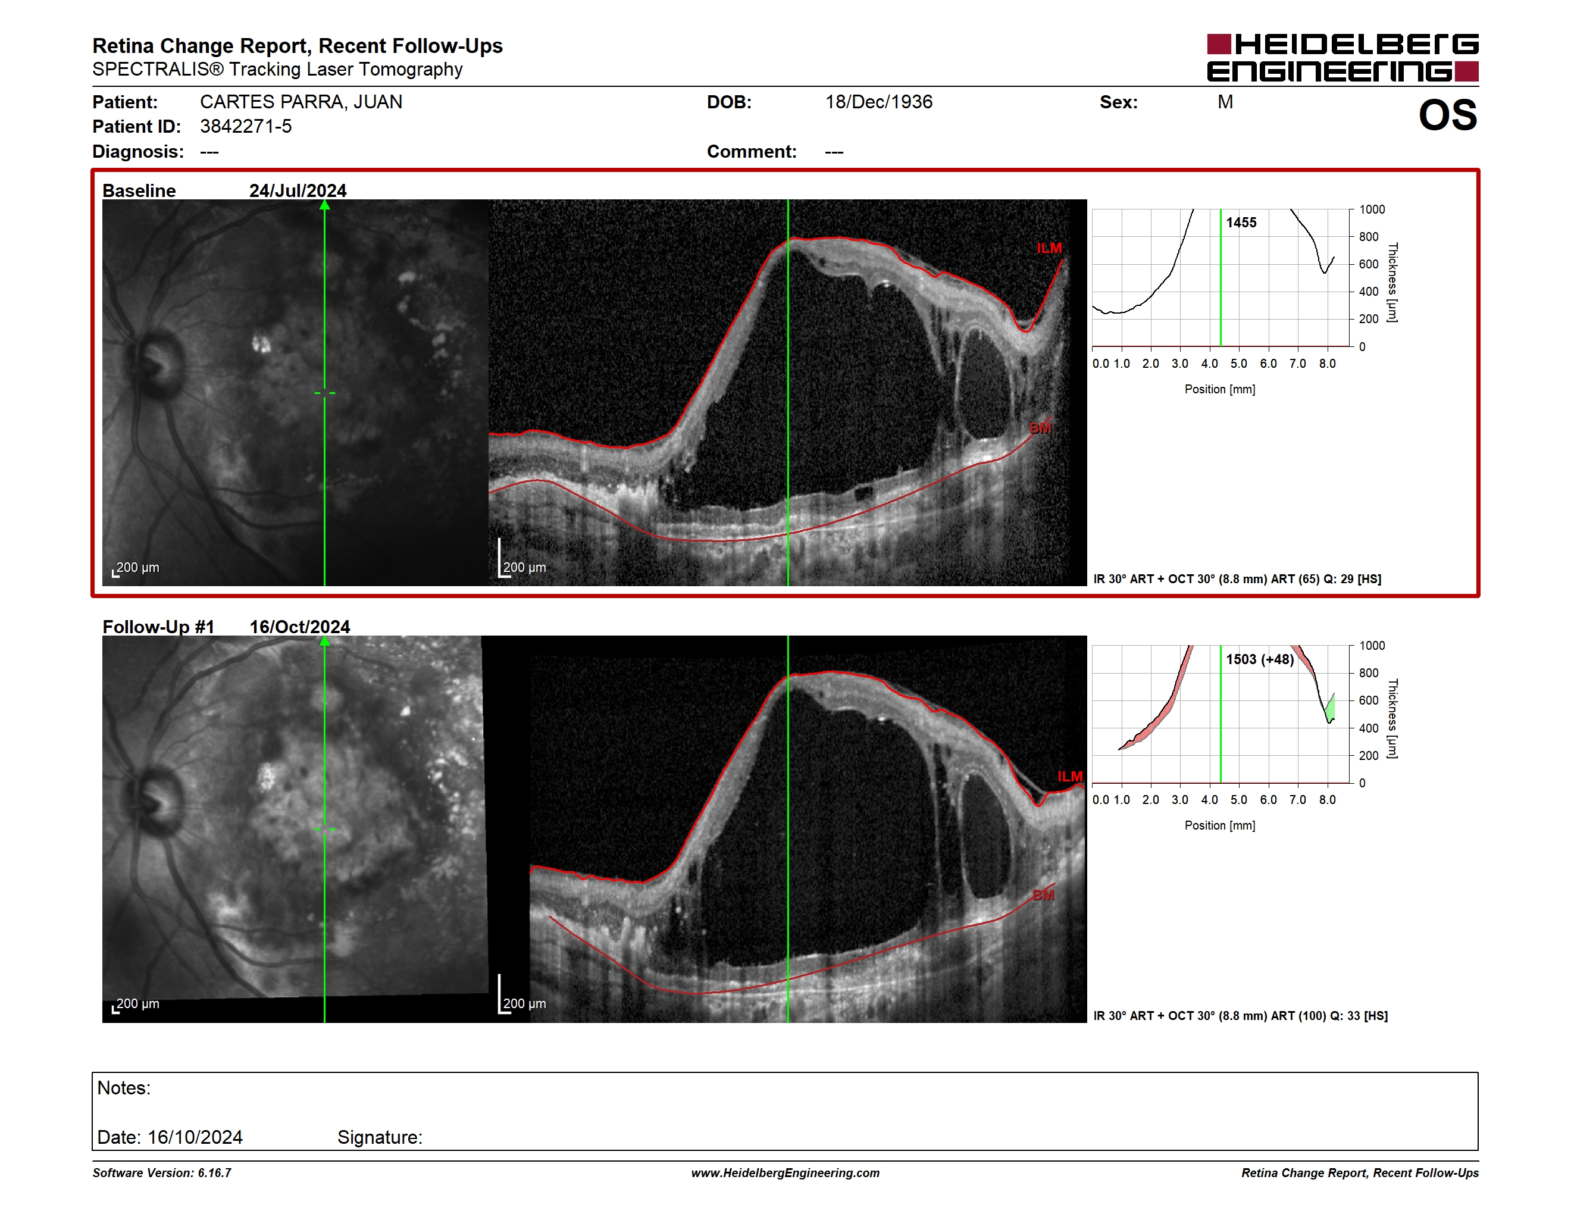Viewport: 1571px width, 1214px height.
Task: Click footer 'Retina Change Report, Recent Follow-Ups' text
Action: coord(1360,1172)
